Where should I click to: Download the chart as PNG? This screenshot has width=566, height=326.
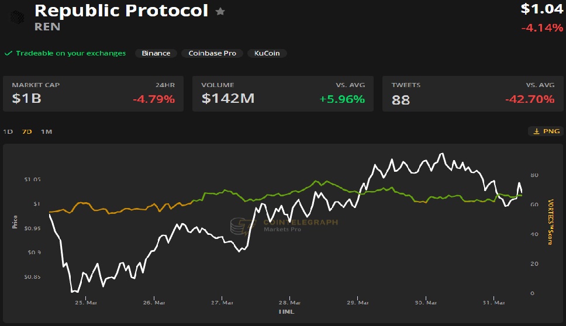547,131
